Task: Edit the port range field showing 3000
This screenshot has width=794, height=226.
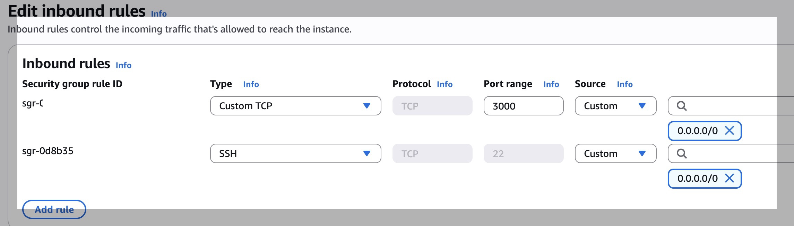Action: pyautogui.click(x=523, y=106)
